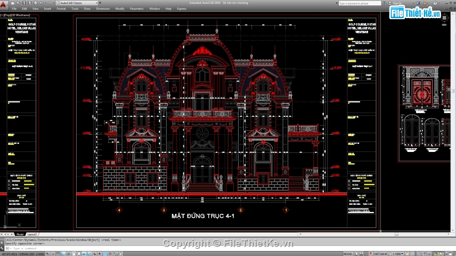This screenshot has height=256, width=456.
Task: Open the Tools menu
Action: [75, 9]
